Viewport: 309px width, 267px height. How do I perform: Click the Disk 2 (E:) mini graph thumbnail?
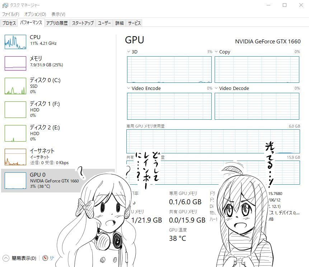(15, 133)
